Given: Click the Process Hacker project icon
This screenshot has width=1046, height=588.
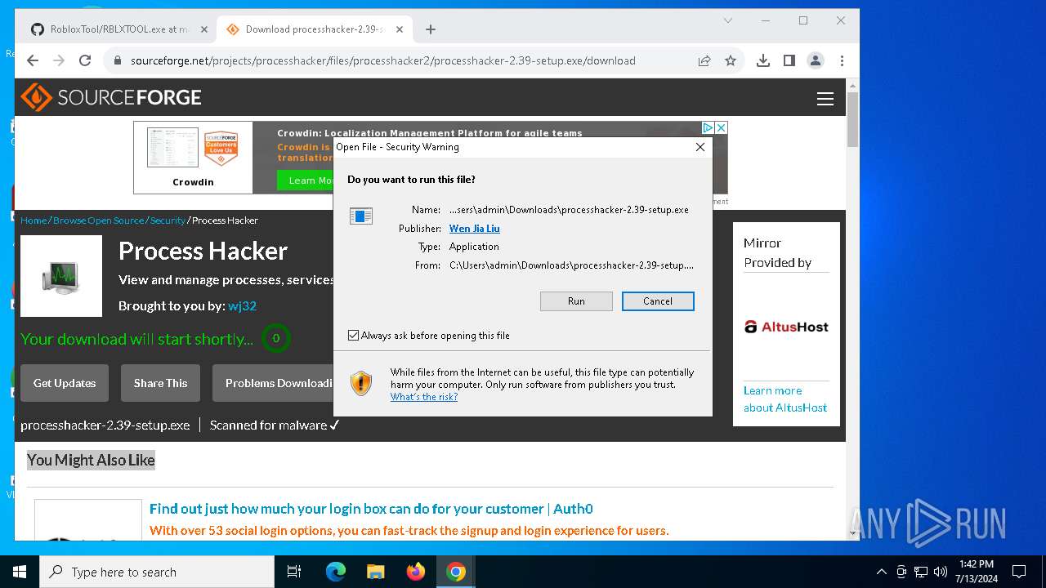Looking at the screenshot, I should [61, 276].
